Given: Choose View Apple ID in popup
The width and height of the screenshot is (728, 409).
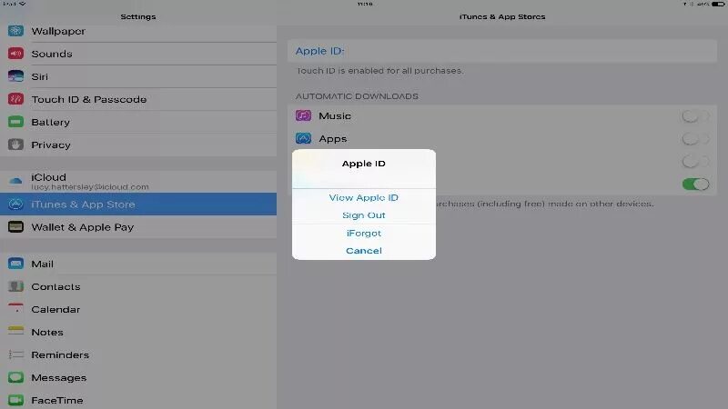Looking at the screenshot, I should 363,197.
